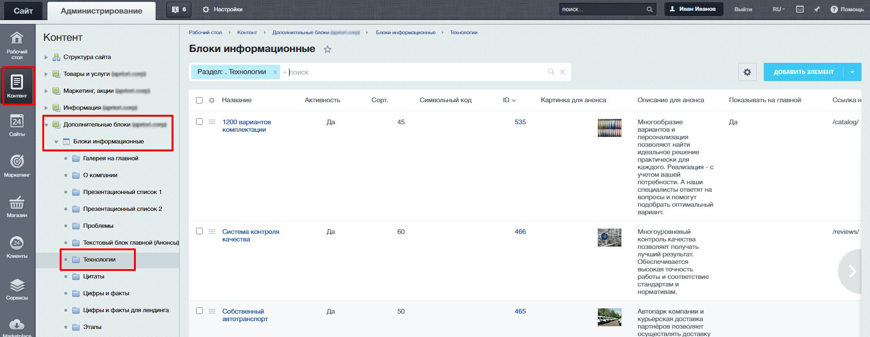Open the Настройки menu in top bar
The image size is (870, 337).
223,9
